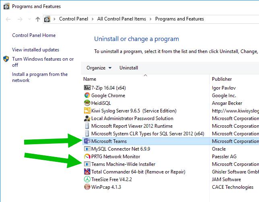Click the Microsoft System CLR Types icon
This screenshot has width=259, height=202.
point(87,133)
